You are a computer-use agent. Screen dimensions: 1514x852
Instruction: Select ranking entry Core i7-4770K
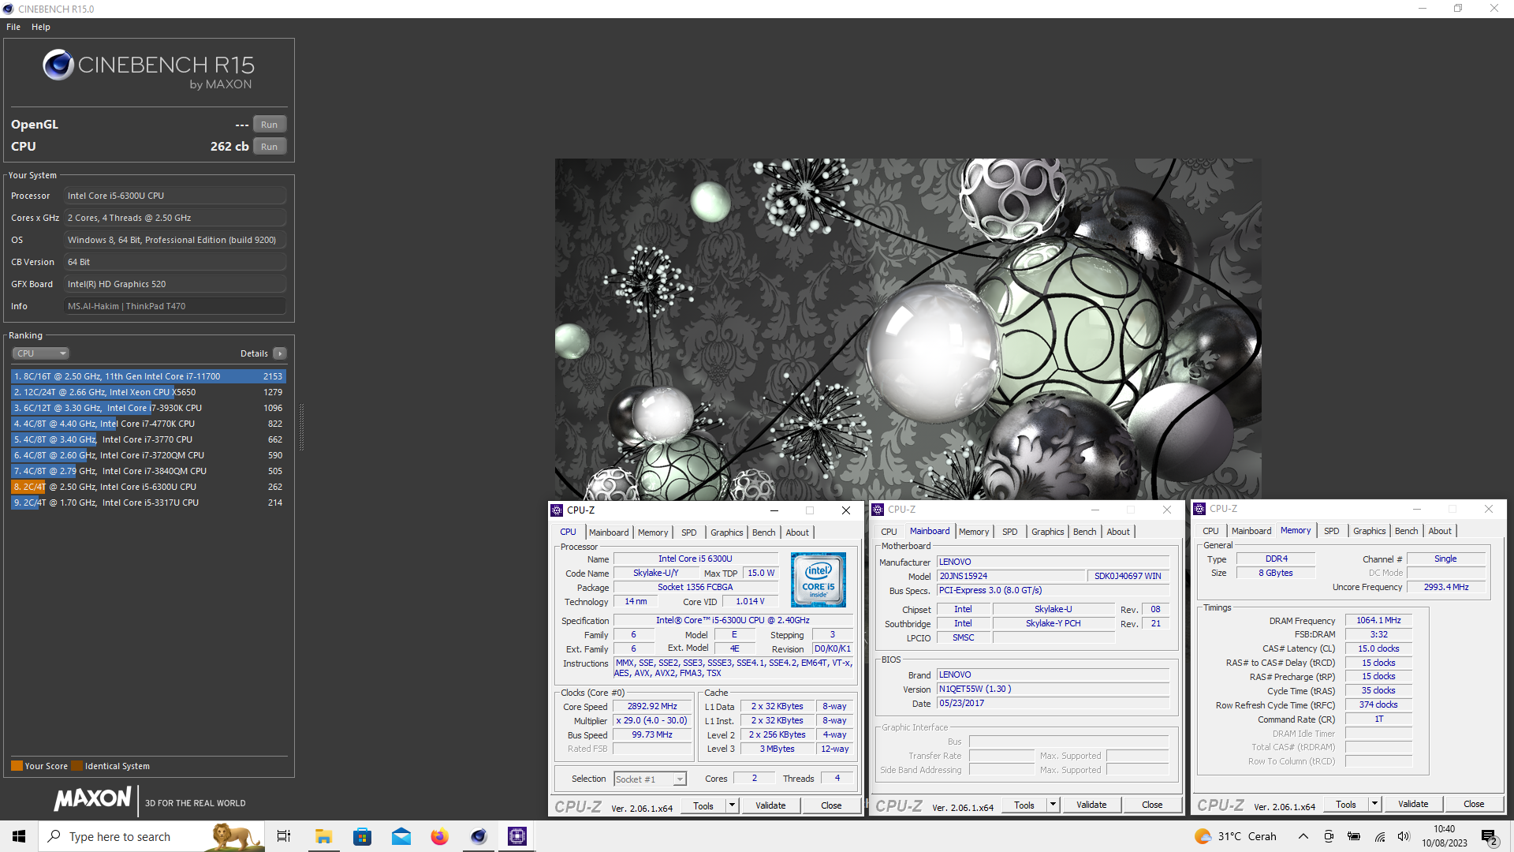pos(148,424)
